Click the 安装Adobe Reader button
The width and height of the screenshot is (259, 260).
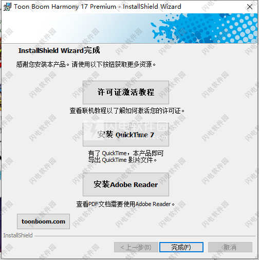tap(126, 184)
